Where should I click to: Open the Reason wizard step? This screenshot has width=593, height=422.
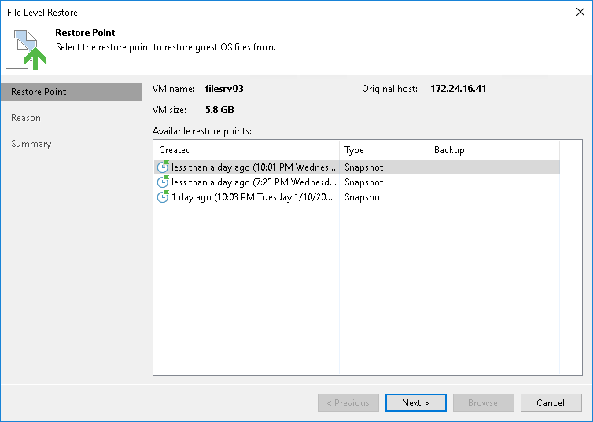click(x=26, y=118)
